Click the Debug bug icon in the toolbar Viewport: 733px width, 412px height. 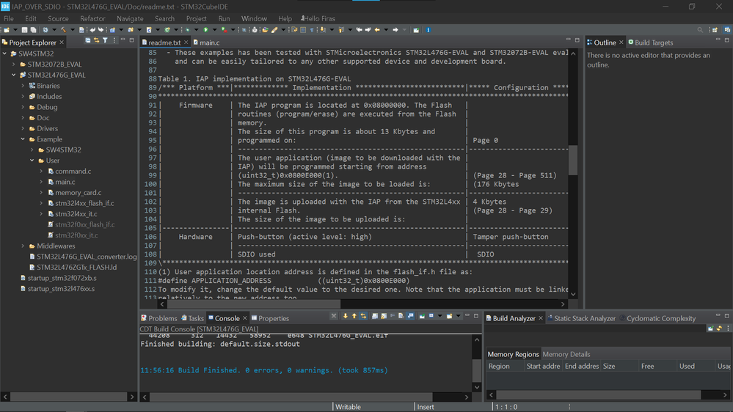187,30
